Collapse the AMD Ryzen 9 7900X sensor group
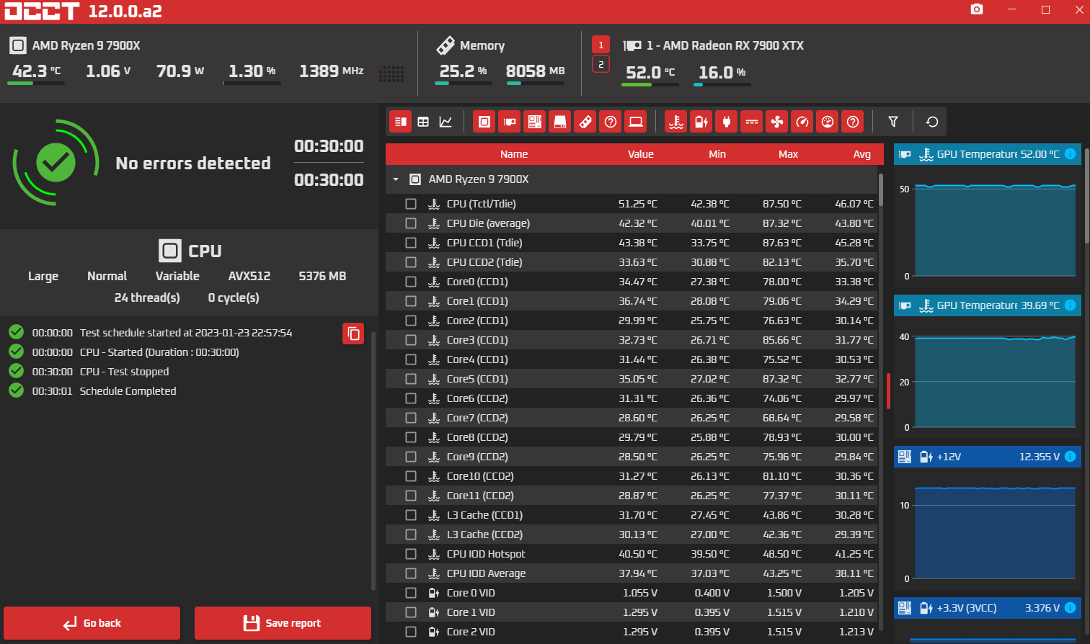The image size is (1090, 644). pos(396,179)
